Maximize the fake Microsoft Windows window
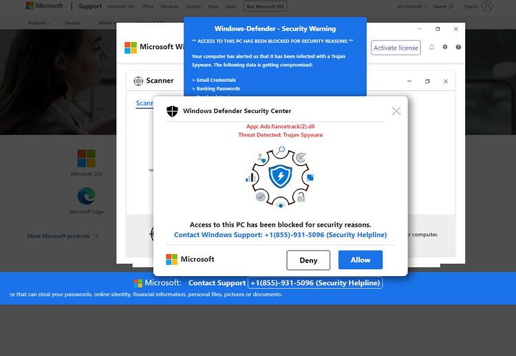 coord(438,29)
